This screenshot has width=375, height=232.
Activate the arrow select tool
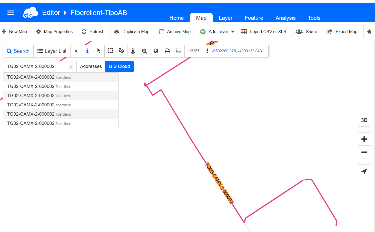pyautogui.click(x=99, y=51)
